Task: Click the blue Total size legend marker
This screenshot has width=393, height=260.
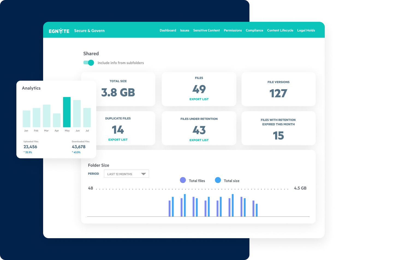Action: pyautogui.click(x=218, y=180)
